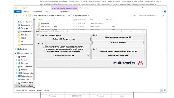The height and width of the screenshot is (98, 174).
Task: Sort by the 'Имя' column header
Action: (41, 20)
